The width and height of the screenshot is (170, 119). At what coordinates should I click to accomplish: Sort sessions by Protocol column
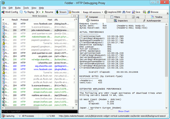pyautogui.click(x=24, y=20)
